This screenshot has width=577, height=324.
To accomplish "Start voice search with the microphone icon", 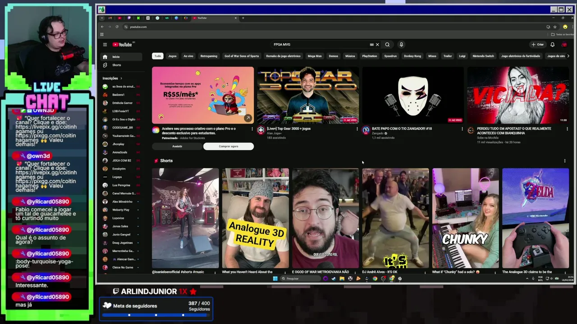I will pyautogui.click(x=401, y=45).
